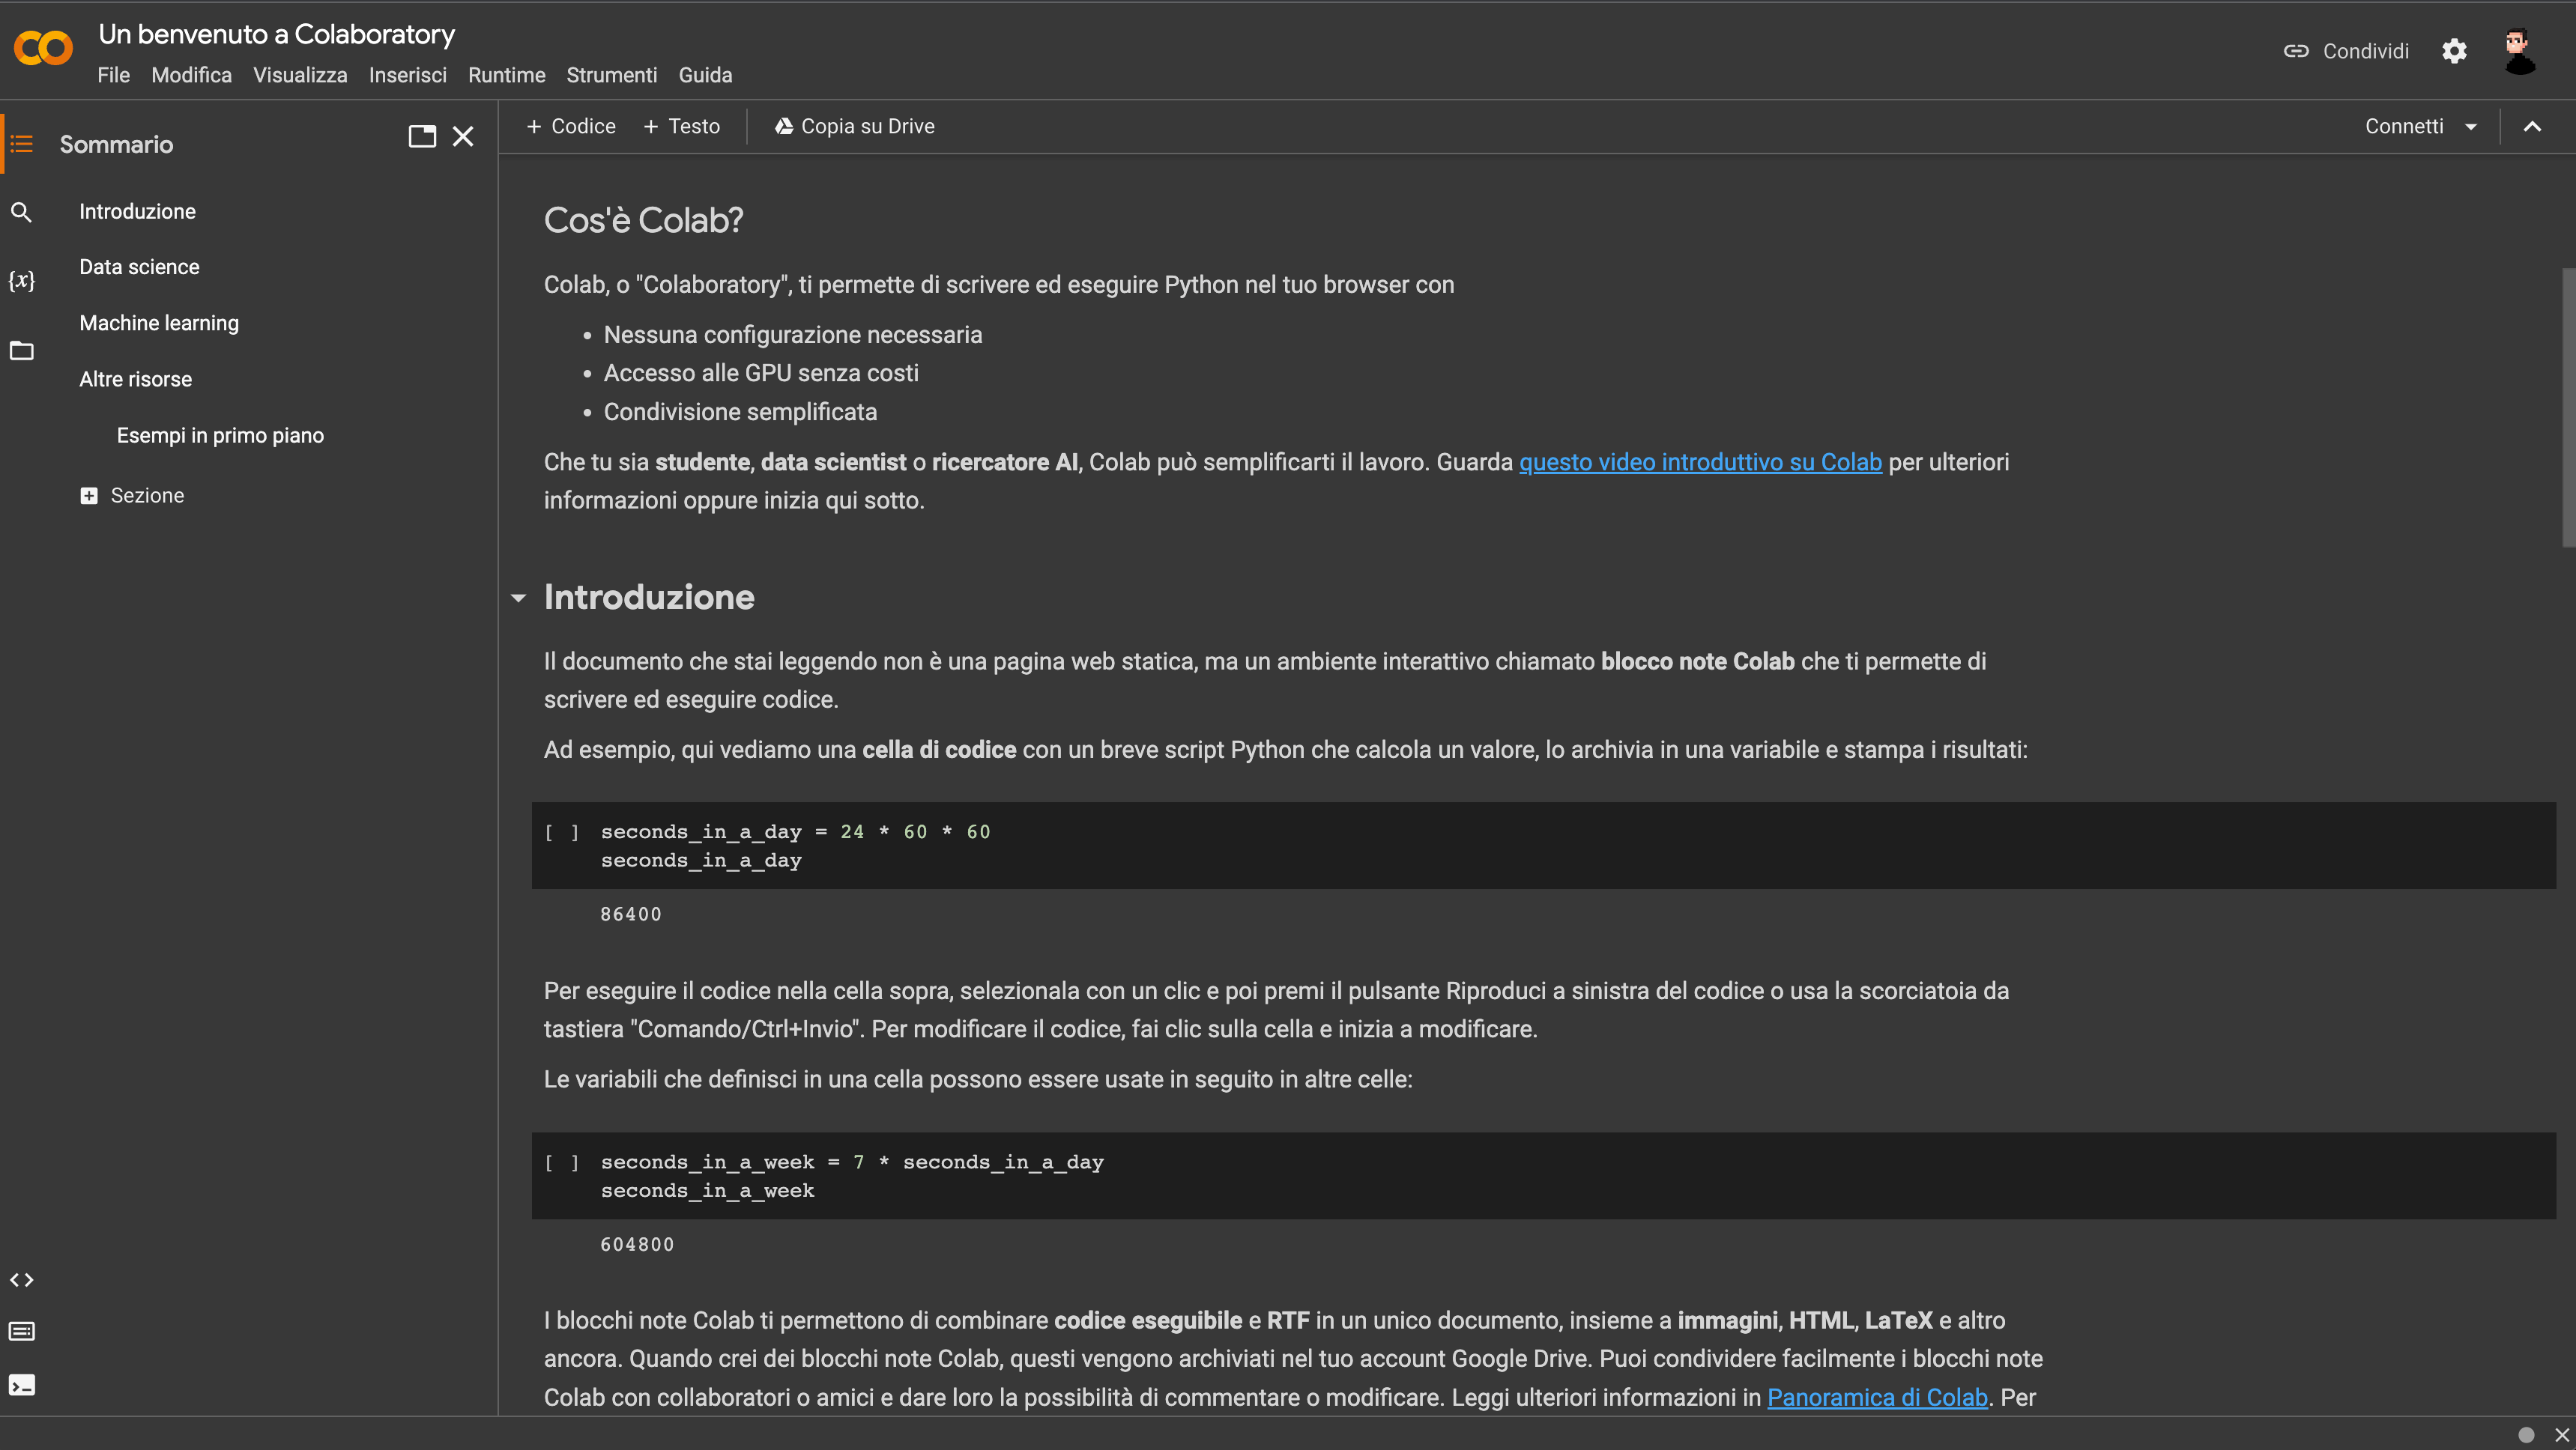Open the variables {x} panel

[x=21, y=281]
